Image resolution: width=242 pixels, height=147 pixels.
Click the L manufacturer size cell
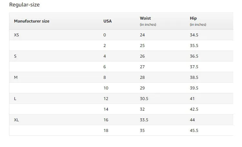pos(15,99)
